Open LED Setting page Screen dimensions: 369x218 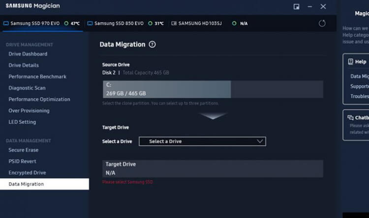tap(22, 122)
